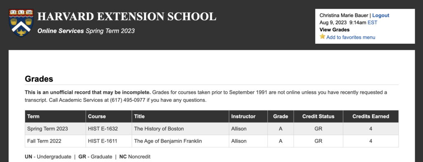
Task: Click the Harvard Veritas shield logo
Action: (21, 23)
